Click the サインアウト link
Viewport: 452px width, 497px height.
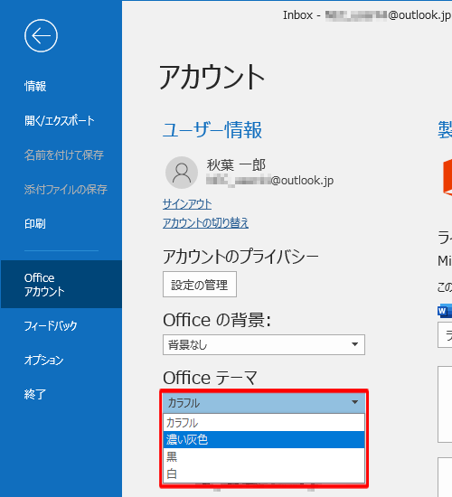tap(187, 204)
